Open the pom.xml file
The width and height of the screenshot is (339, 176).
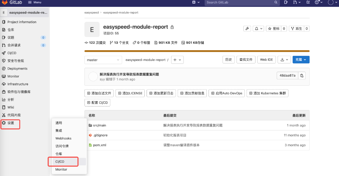(100, 145)
